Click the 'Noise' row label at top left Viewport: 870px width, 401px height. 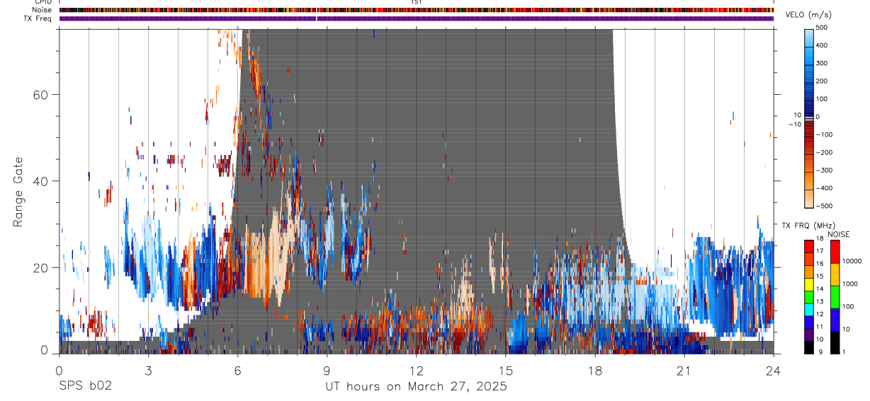43,10
